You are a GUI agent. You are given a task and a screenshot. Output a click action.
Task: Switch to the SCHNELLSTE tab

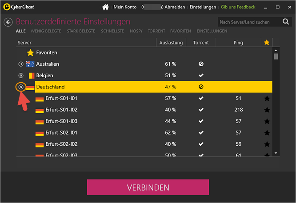(x=112, y=31)
